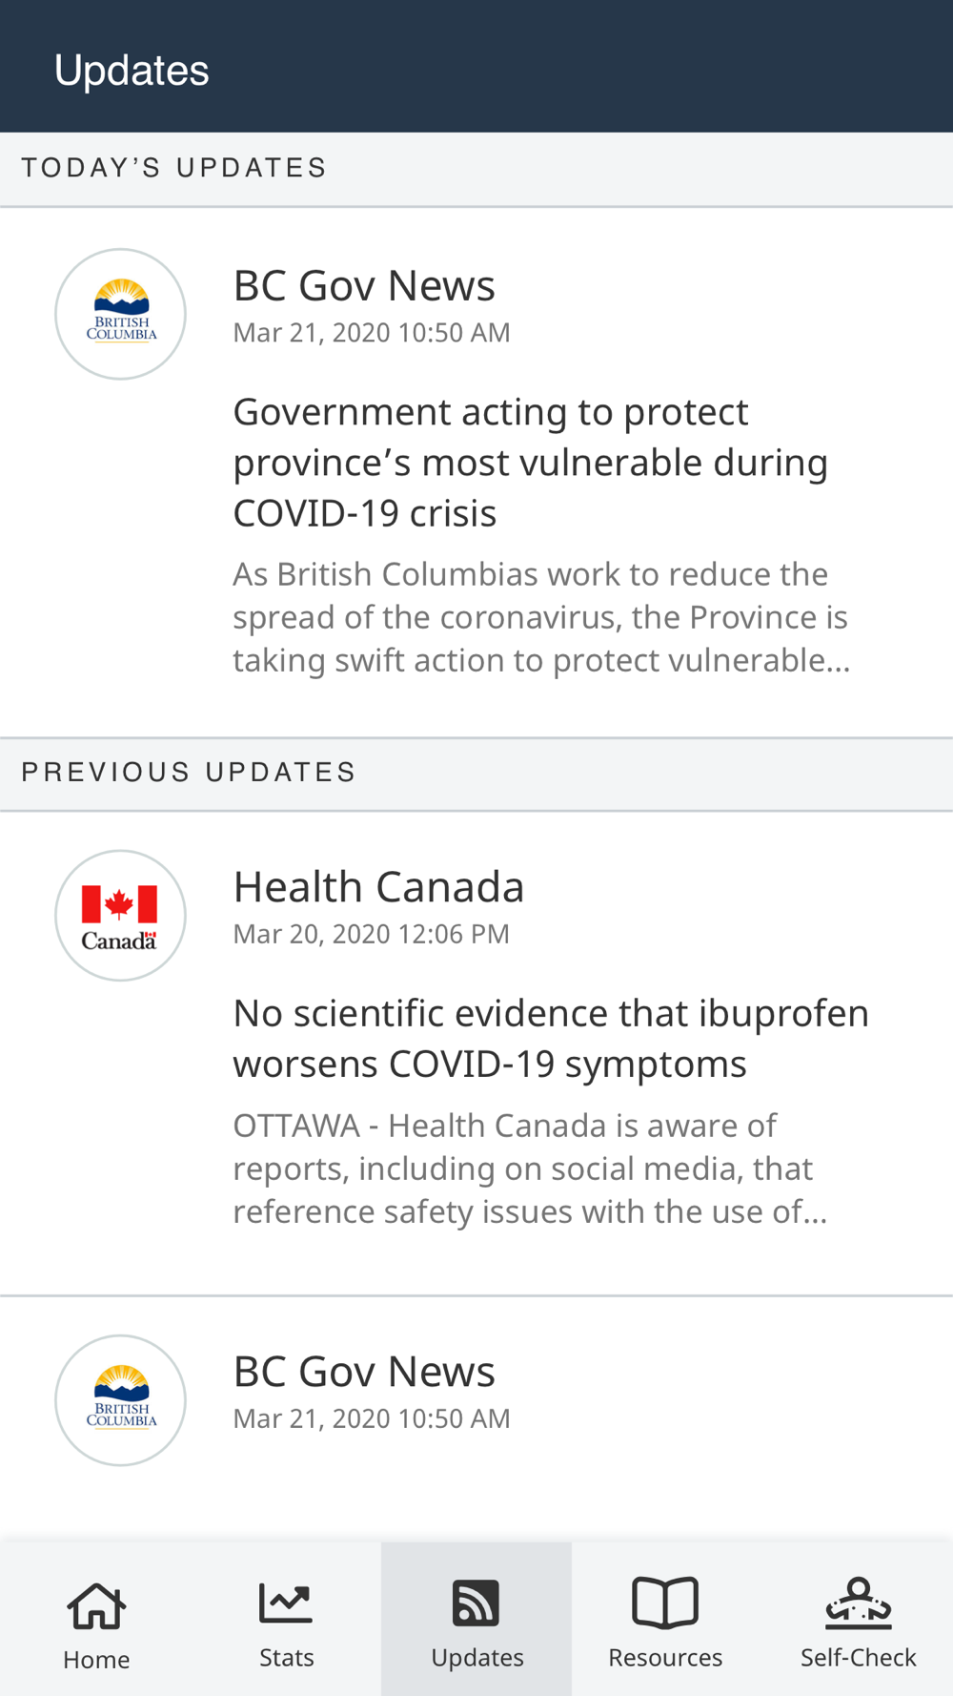Go to the Self-Check tab label
The height and width of the screenshot is (1696, 953).
(859, 1658)
